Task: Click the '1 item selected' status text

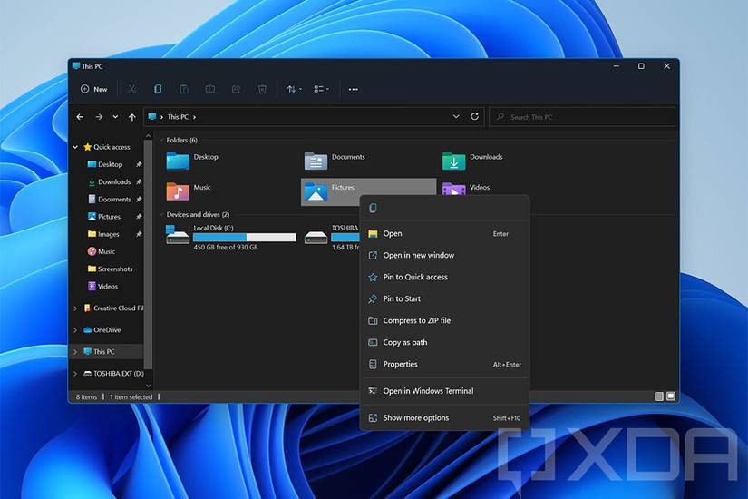Action: point(131,396)
